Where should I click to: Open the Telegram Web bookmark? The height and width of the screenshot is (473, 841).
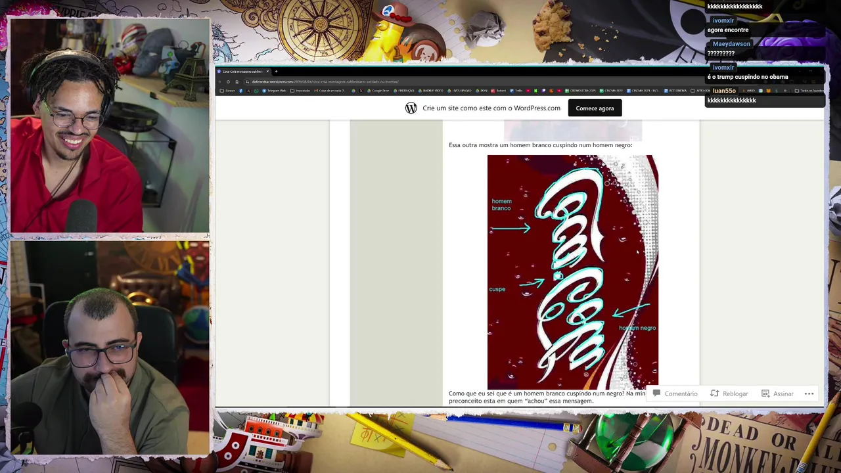point(274,91)
